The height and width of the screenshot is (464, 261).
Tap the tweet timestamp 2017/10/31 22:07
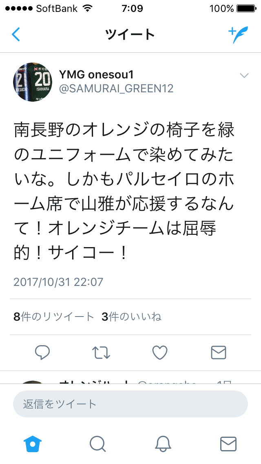click(58, 282)
